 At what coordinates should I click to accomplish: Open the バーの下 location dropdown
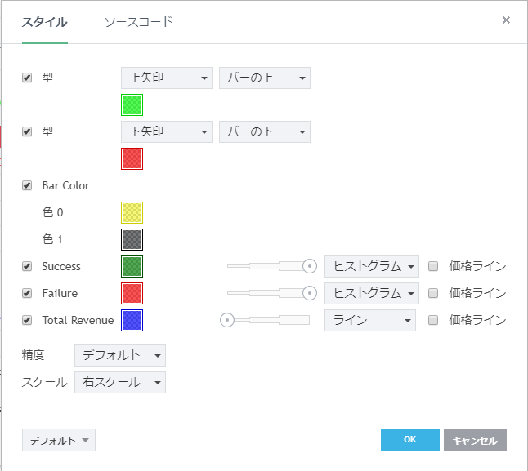(x=264, y=131)
